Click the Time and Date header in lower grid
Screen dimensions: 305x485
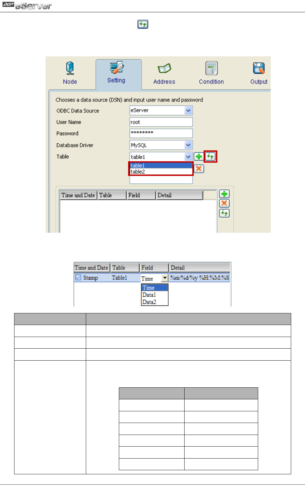pos(91,268)
